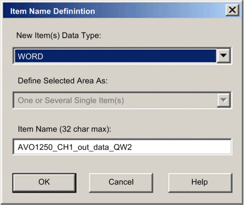Confirm with the OK button

(44, 183)
